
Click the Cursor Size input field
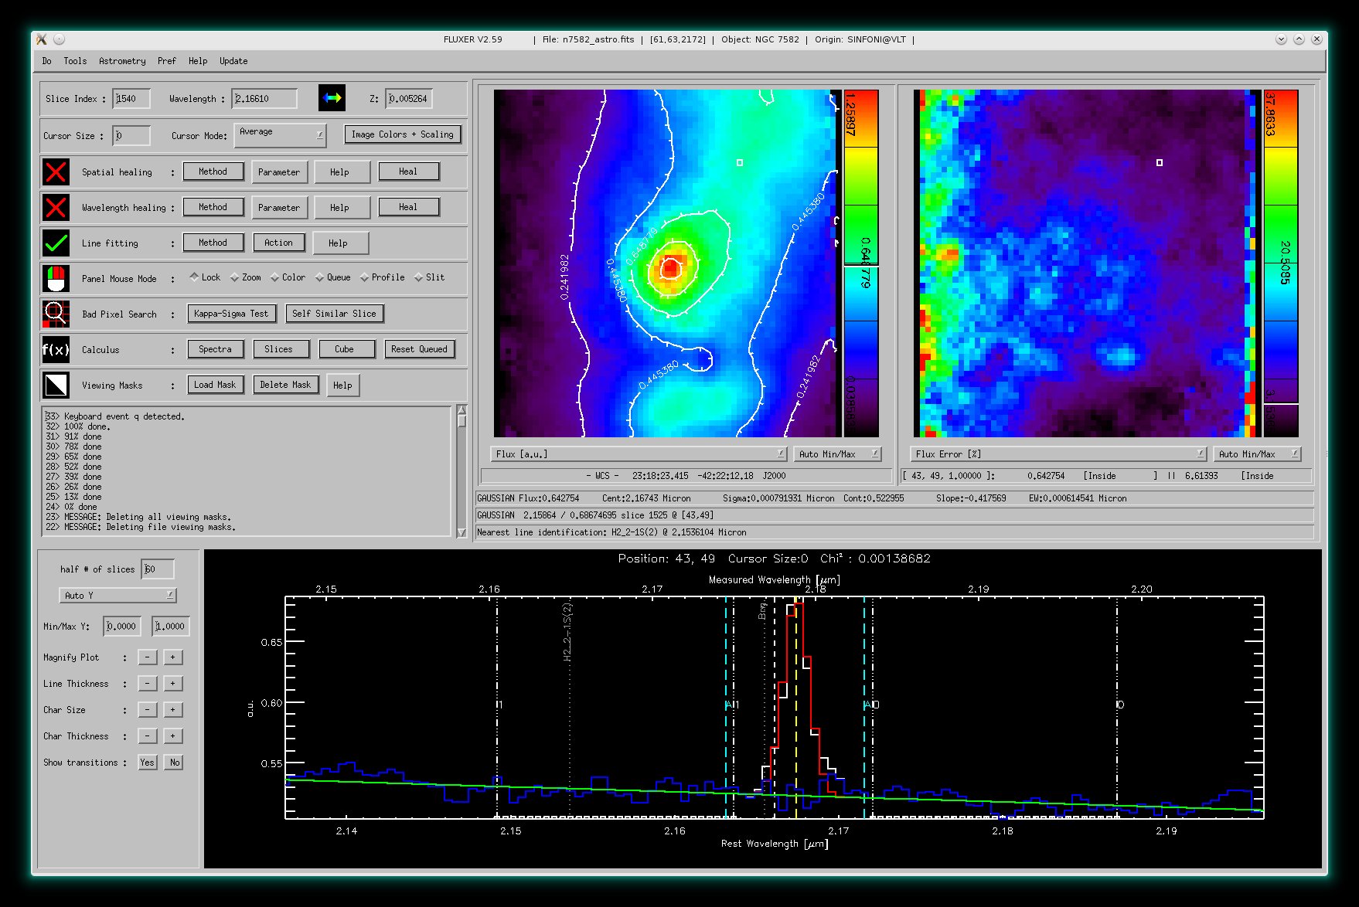pyautogui.click(x=131, y=135)
